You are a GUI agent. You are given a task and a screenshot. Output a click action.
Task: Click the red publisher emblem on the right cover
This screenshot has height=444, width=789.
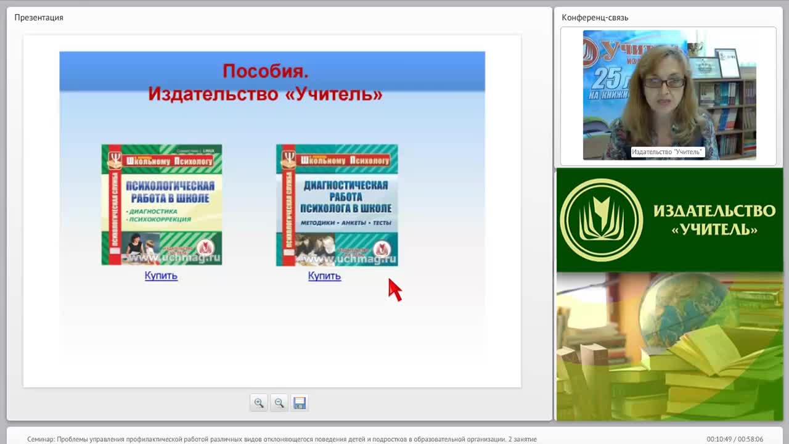(382, 249)
